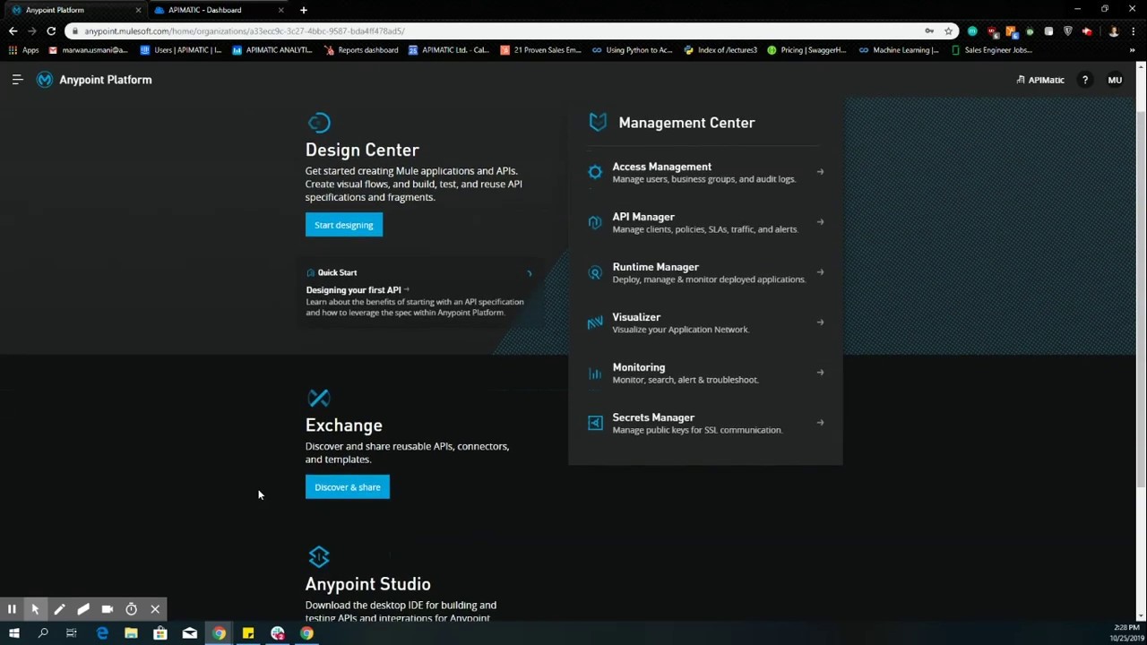Open Microsoft Edge from the taskbar
This screenshot has width=1147, height=645.
(102, 633)
